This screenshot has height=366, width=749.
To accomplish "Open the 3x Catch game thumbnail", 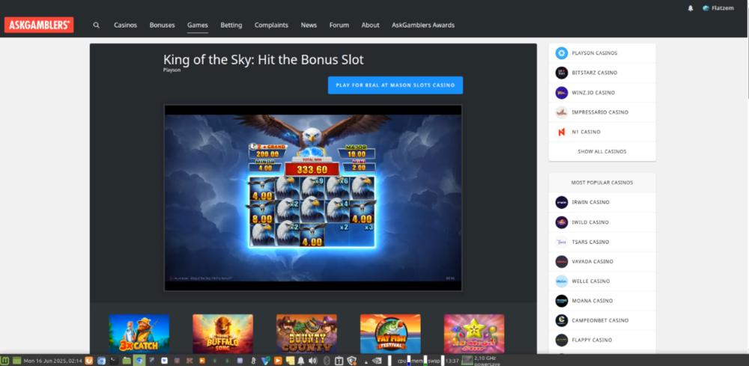I will coord(139,334).
